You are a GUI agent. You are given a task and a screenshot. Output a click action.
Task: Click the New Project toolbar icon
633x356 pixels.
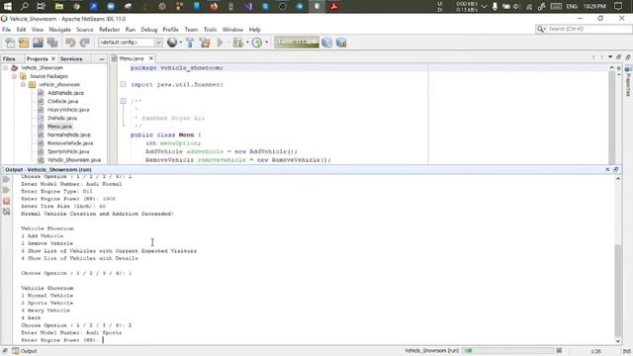(24, 43)
